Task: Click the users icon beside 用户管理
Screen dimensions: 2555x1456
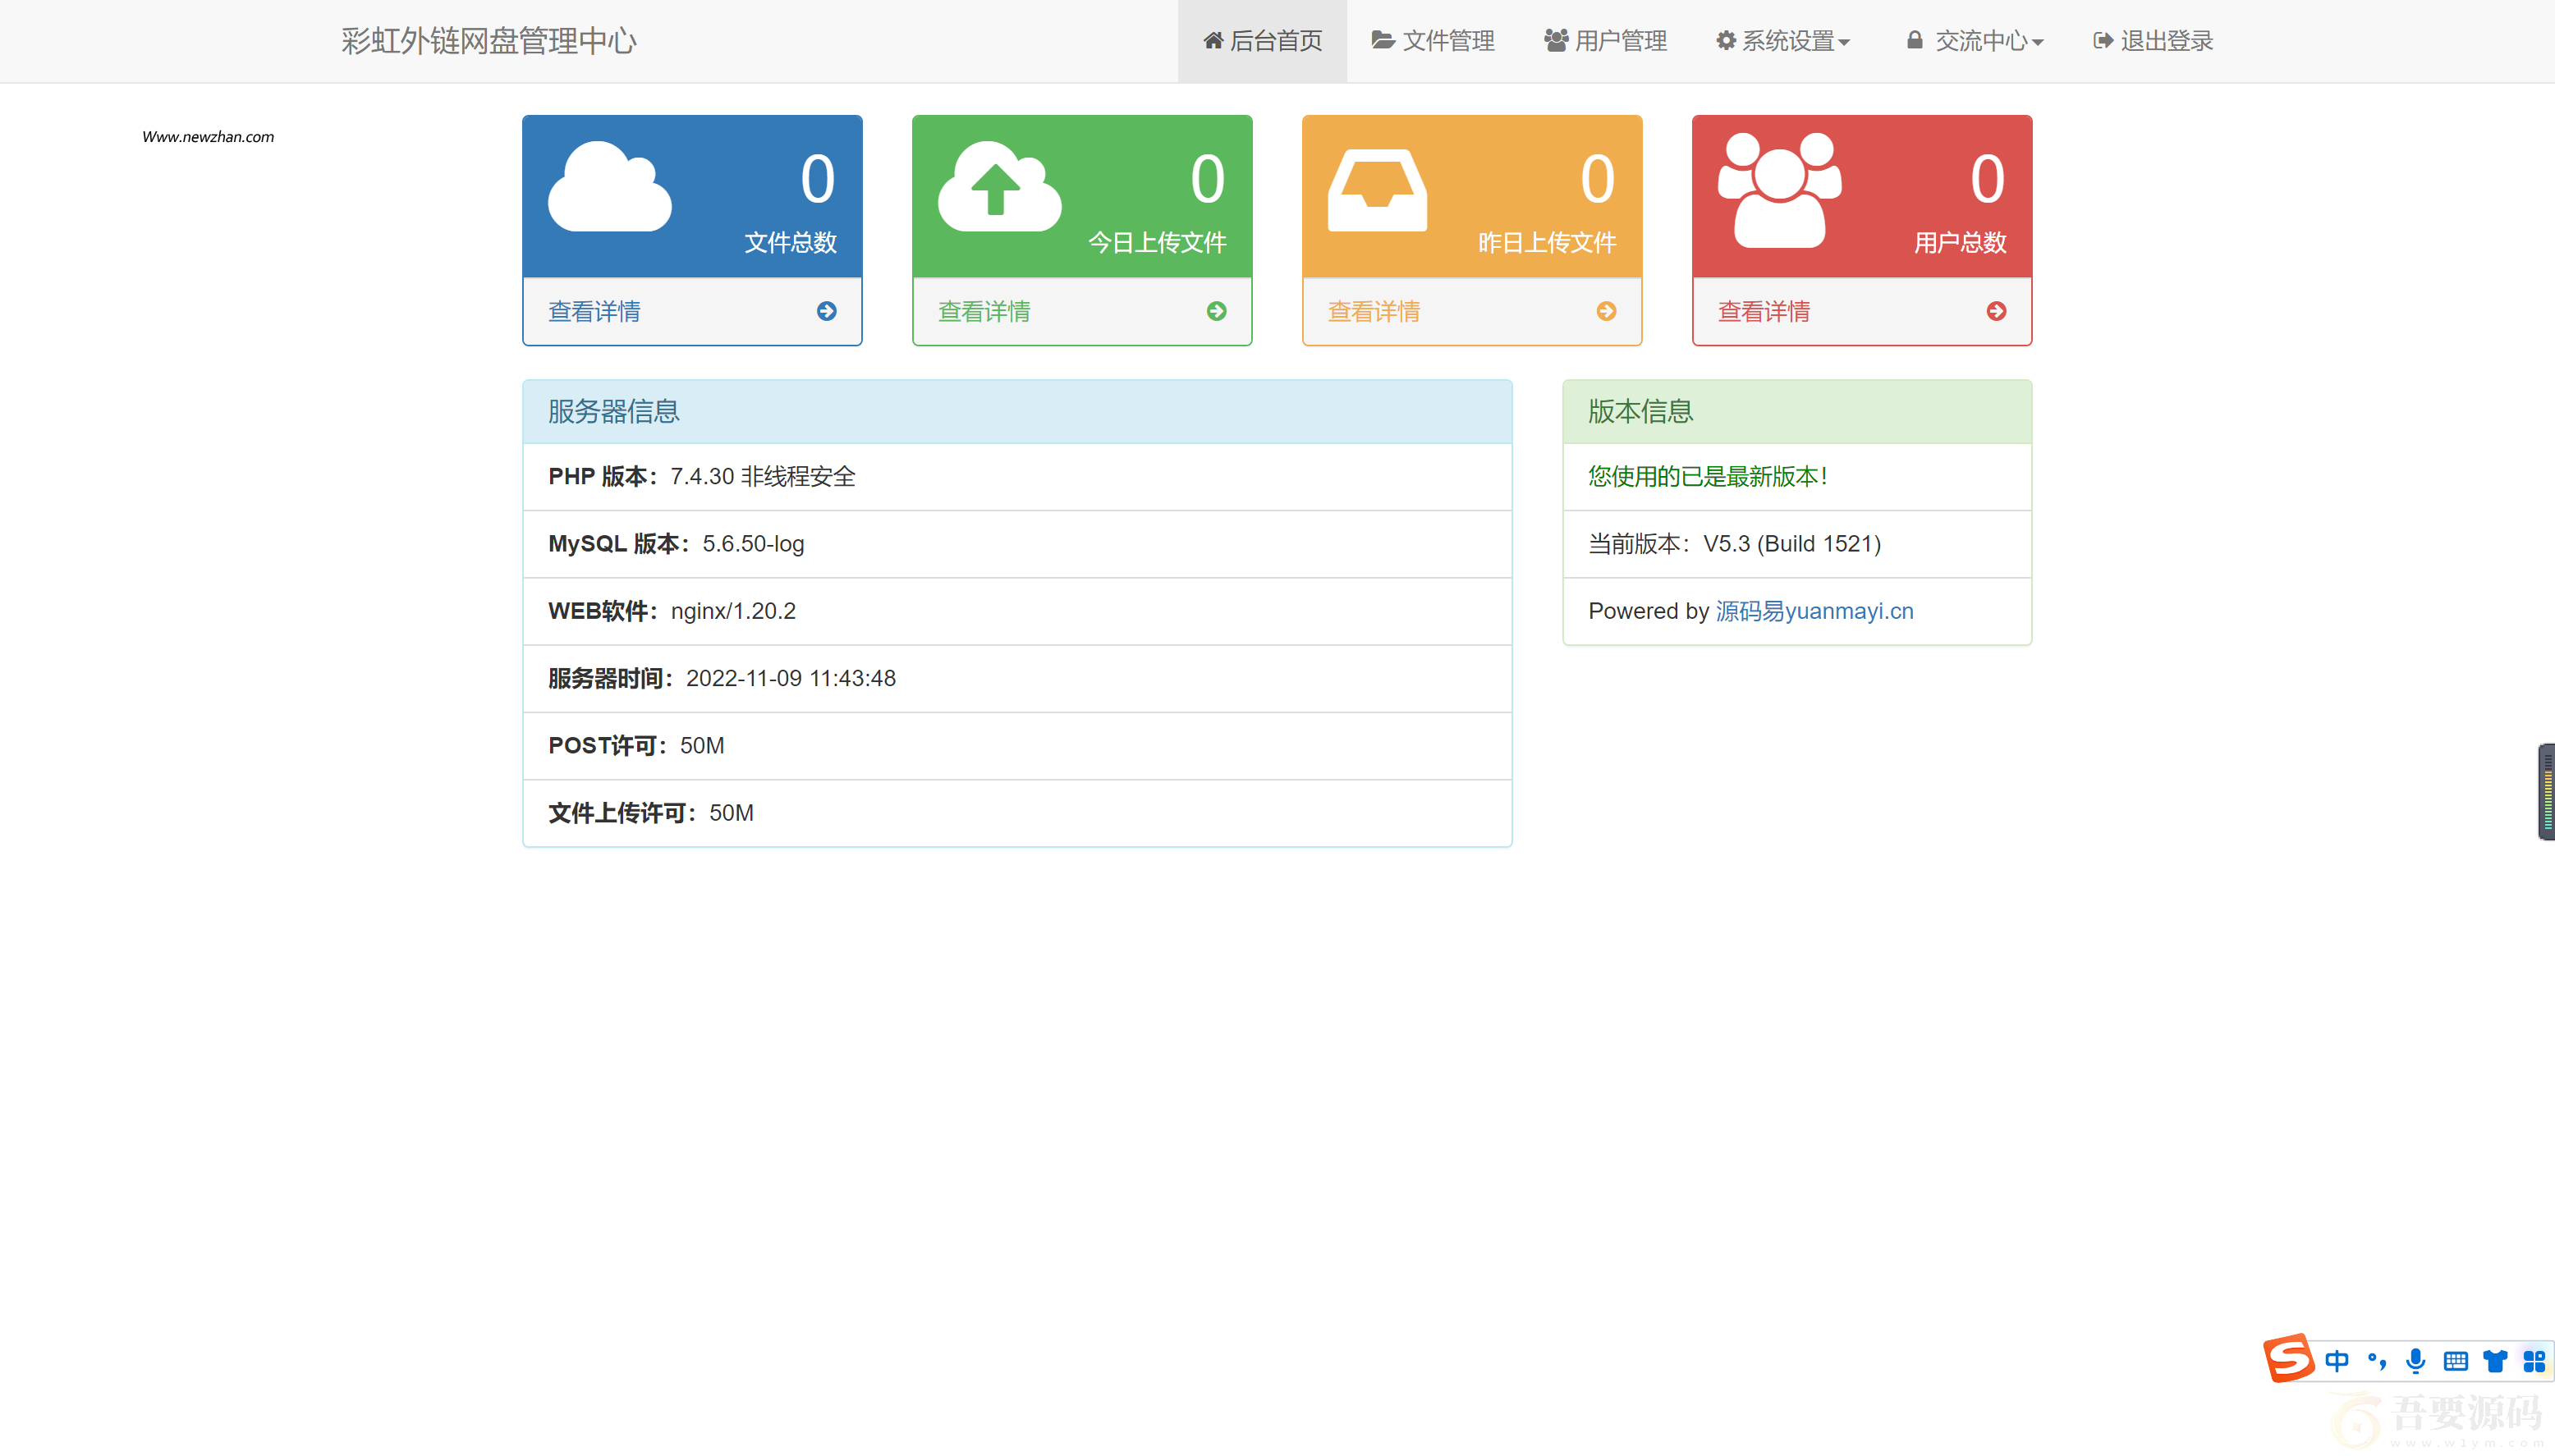Action: 1556,41
